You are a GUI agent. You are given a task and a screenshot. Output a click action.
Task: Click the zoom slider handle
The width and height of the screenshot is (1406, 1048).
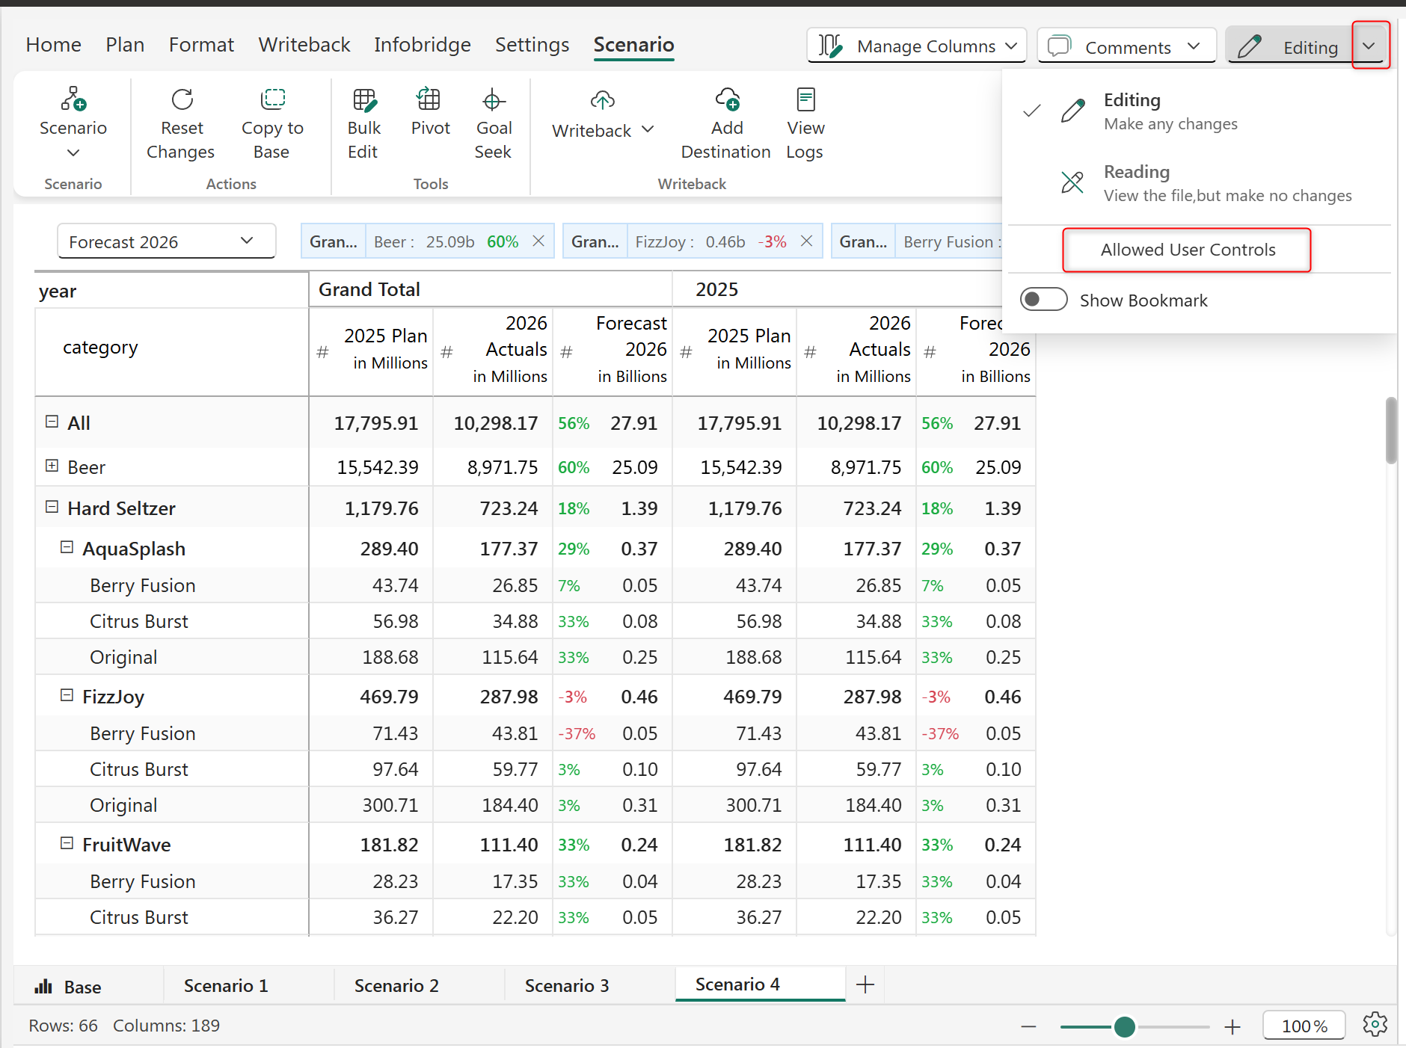pyautogui.click(x=1124, y=1026)
